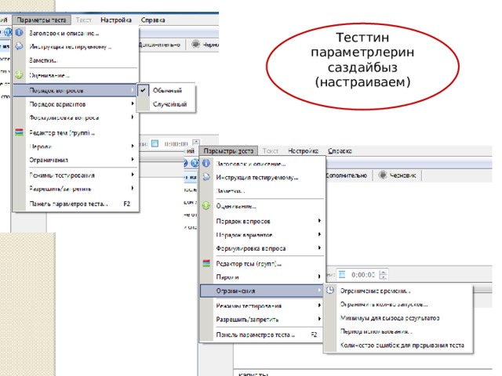Open Параметры теста menu in upper-left window
502x376 pixels.
(x=42, y=20)
